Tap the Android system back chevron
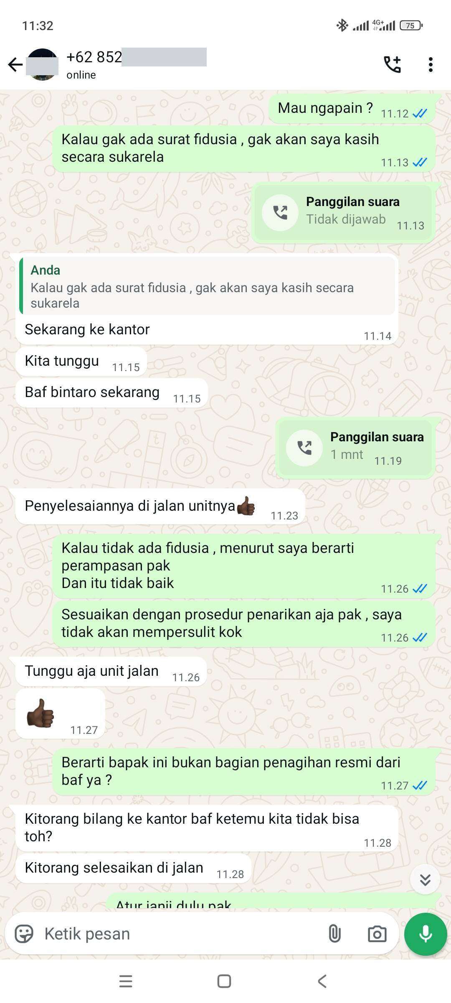 point(322,981)
